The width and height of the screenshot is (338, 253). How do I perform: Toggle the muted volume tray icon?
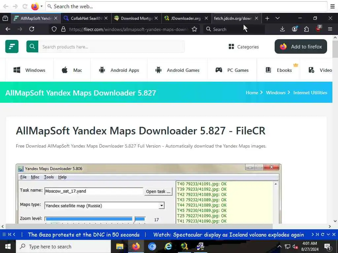[295, 246]
